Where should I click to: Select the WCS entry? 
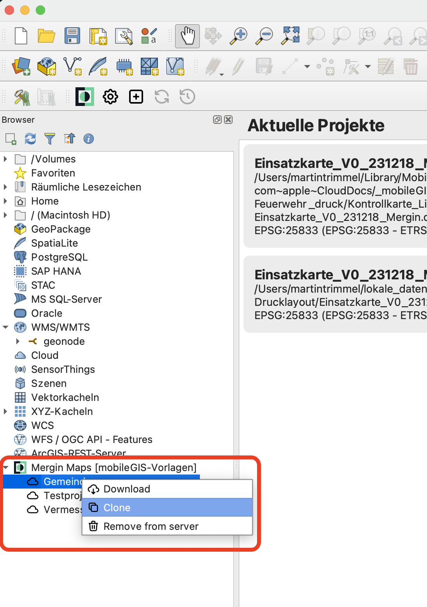tap(42, 425)
